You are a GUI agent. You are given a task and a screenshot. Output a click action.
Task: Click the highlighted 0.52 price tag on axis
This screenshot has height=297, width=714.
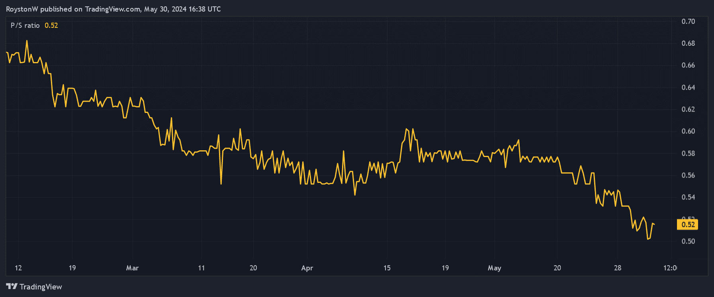point(688,225)
